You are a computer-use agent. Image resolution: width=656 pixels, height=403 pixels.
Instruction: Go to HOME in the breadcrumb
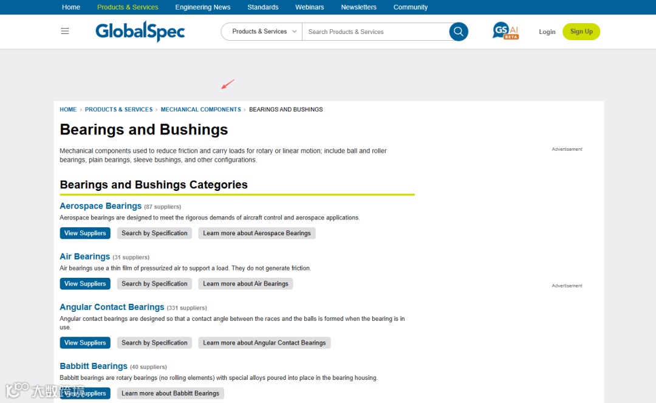click(x=68, y=109)
